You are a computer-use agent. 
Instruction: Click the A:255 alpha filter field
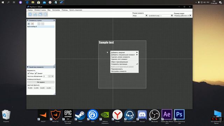pyautogui.click(x=49, y=88)
